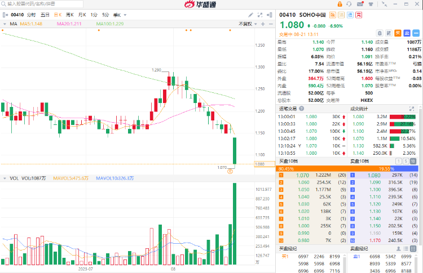Open help icon next to 逐笔交易
The width and height of the screenshot is (423, 273).
(x=301, y=109)
